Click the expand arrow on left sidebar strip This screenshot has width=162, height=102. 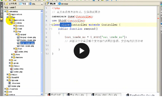2,5
